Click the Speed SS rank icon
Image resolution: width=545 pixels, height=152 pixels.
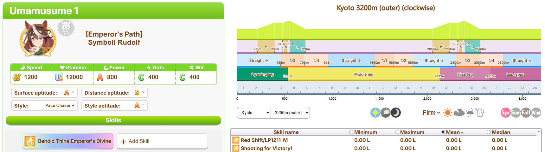coord(17,77)
